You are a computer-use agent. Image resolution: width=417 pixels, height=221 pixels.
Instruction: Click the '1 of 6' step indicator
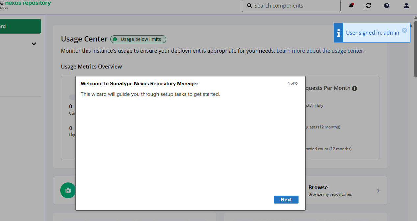[293, 83]
